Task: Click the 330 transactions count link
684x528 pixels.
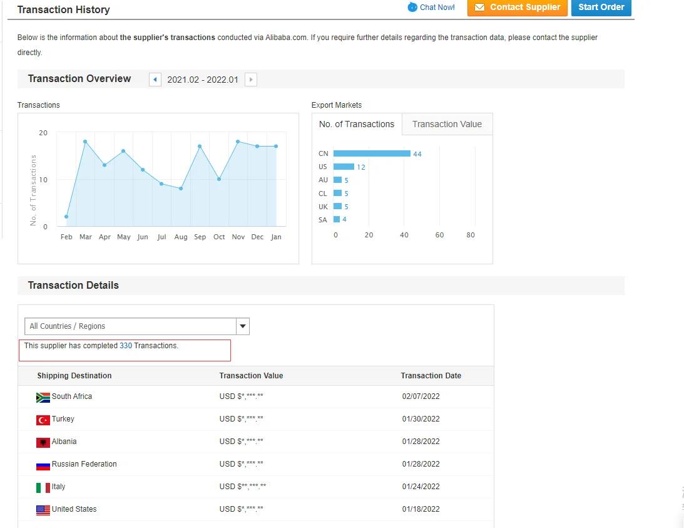Action: [x=126, y=346]
